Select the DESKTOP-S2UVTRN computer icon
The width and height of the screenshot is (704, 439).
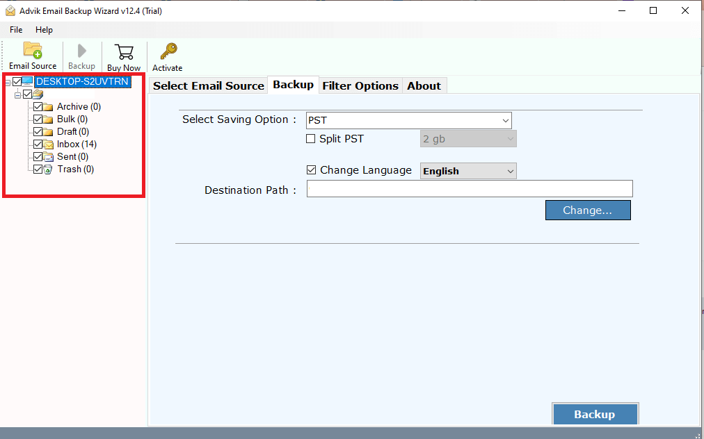(27, 81)
